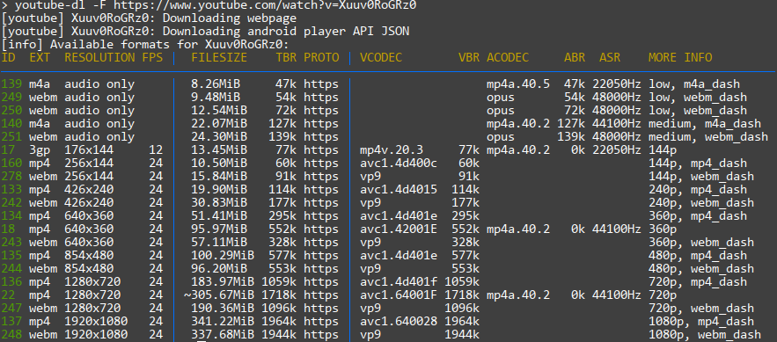Click the text '144p, webm_dash'

[x=701, y=176]
